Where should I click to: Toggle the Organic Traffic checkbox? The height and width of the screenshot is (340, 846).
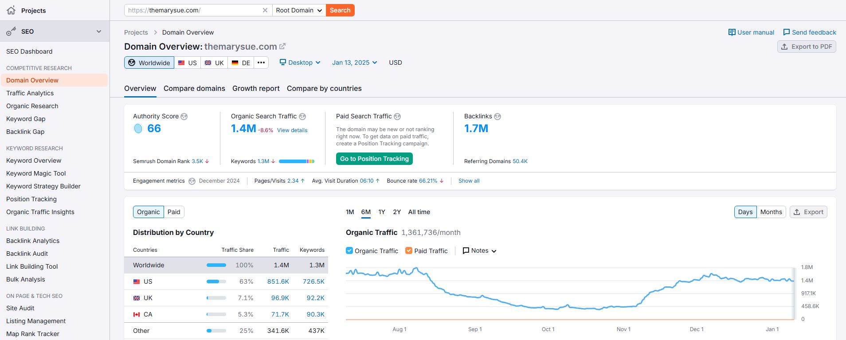(349, 250)
